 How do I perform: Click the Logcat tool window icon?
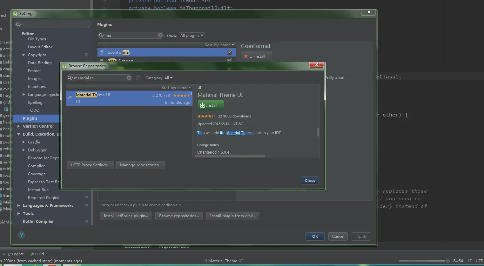5,254
